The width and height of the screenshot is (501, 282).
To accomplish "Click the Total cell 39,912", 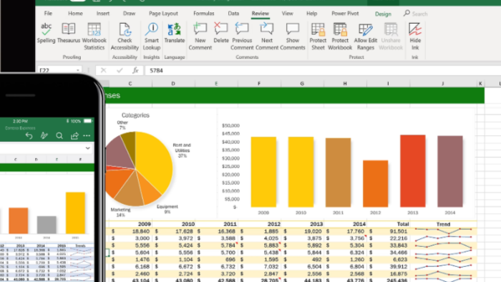I will click(x=388, y=266).
